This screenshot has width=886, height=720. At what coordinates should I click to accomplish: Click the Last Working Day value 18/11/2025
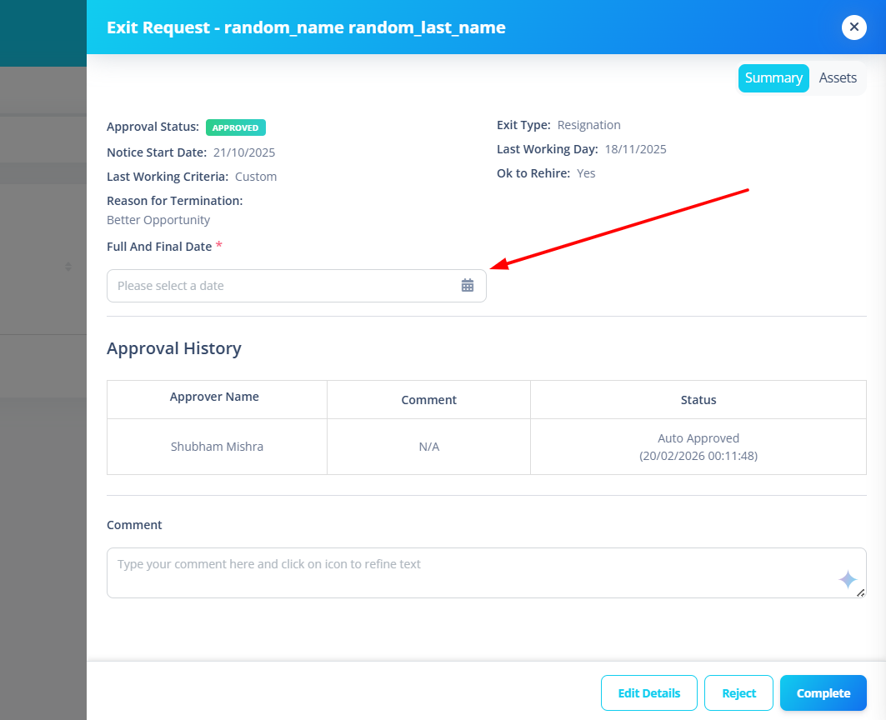[636, 149]
